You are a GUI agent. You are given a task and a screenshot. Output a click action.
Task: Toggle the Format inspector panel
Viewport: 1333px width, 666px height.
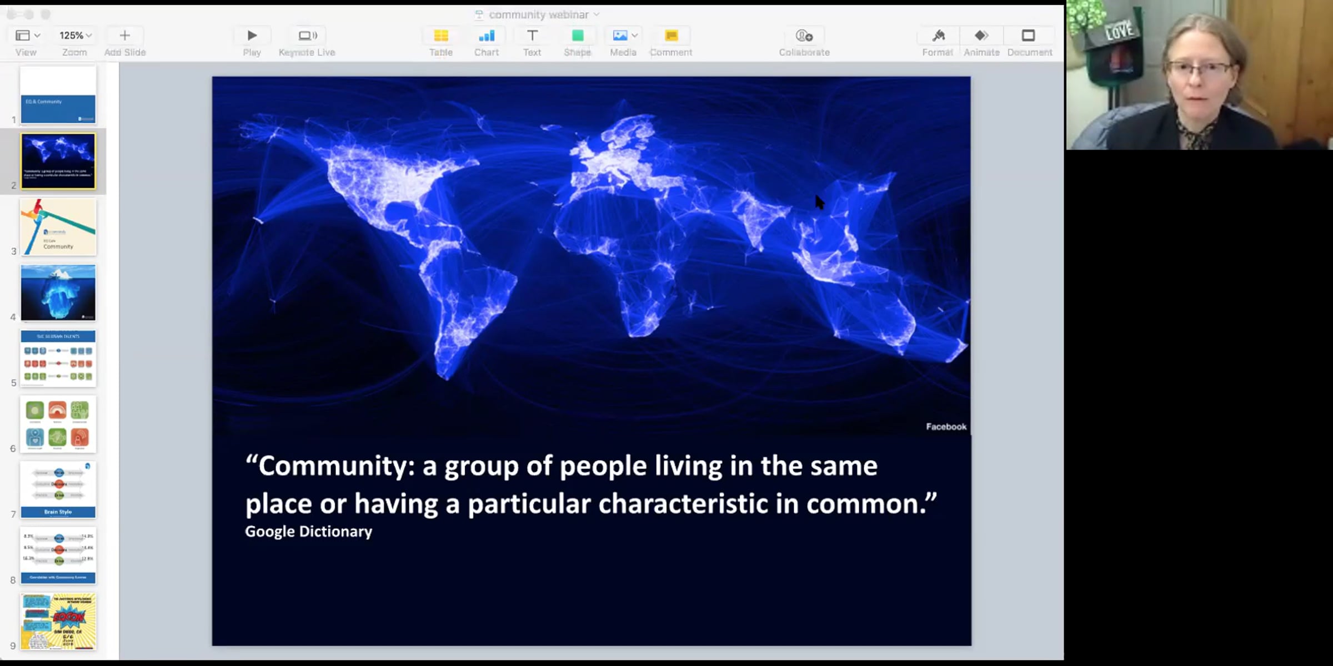[x=938, y=36]
